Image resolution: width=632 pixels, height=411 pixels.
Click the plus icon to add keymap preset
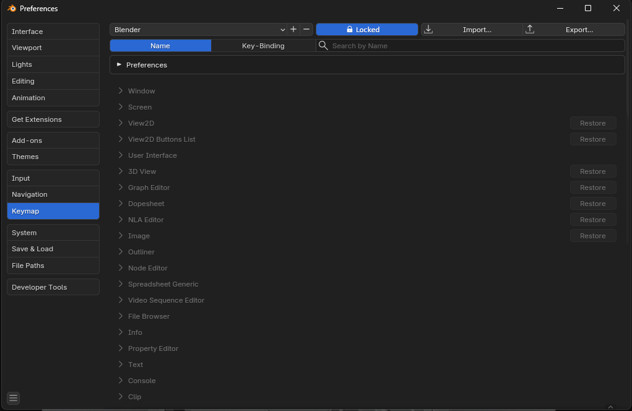pos(293,30)
